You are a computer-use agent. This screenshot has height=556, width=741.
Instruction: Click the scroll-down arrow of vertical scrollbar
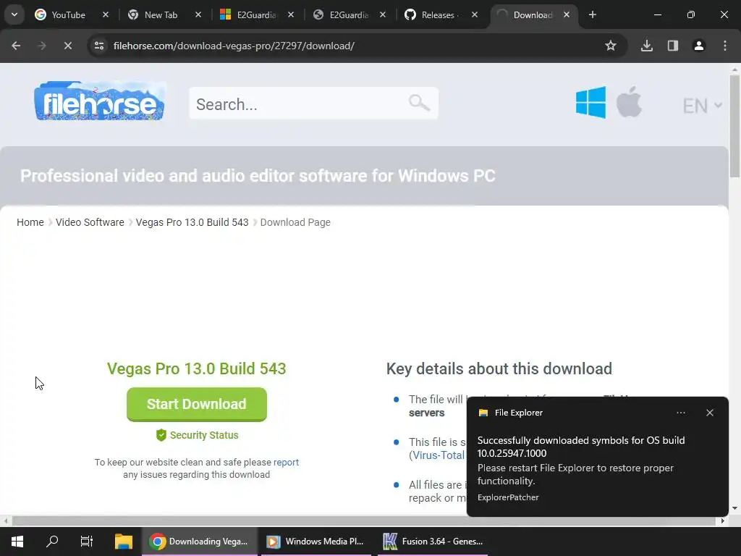click(x=734, y=508)
